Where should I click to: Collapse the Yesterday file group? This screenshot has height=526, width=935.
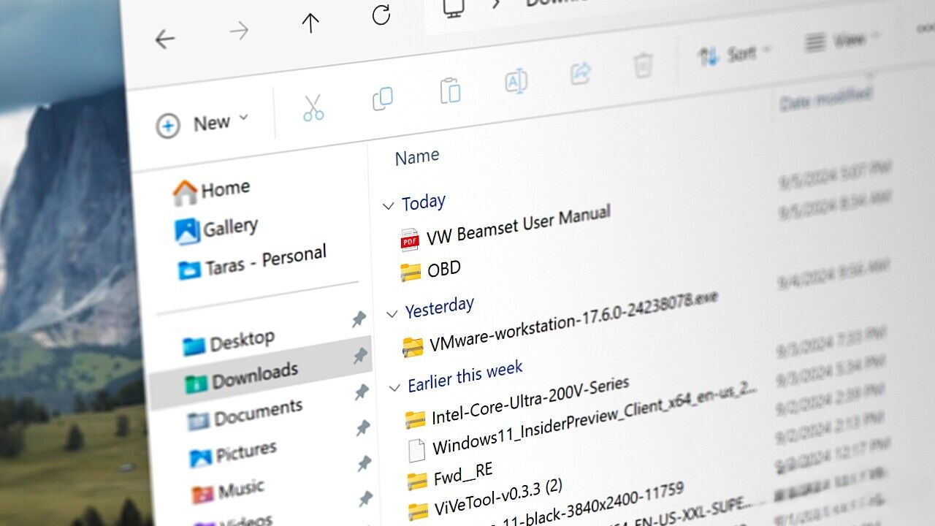[392, 314]
